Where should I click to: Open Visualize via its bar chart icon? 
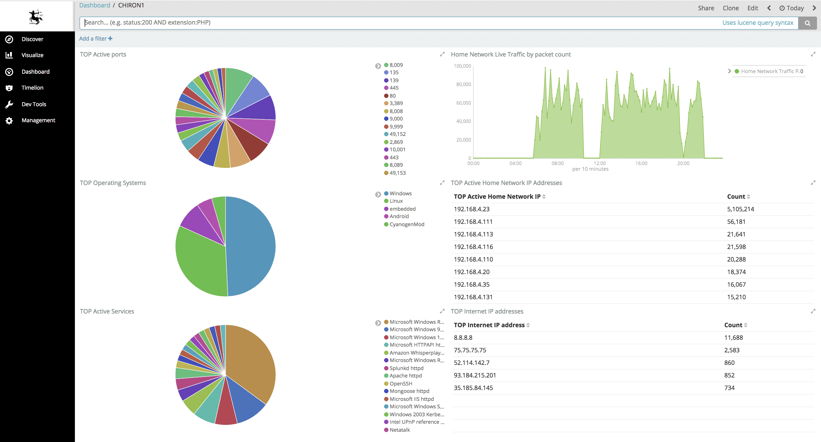[x=9, y=55]
